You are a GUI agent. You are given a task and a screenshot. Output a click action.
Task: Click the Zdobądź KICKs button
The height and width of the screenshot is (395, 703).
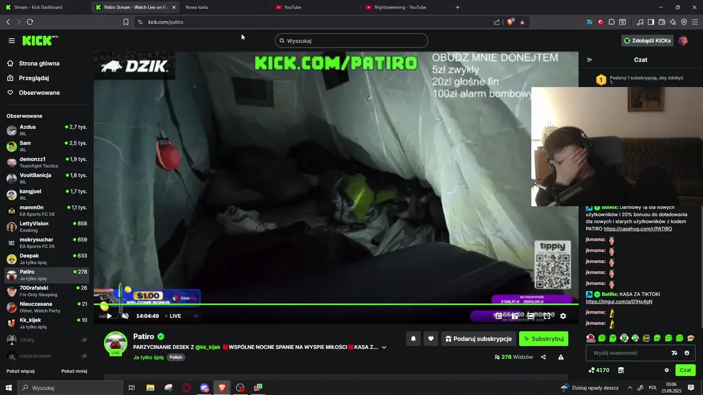(648, 41)
